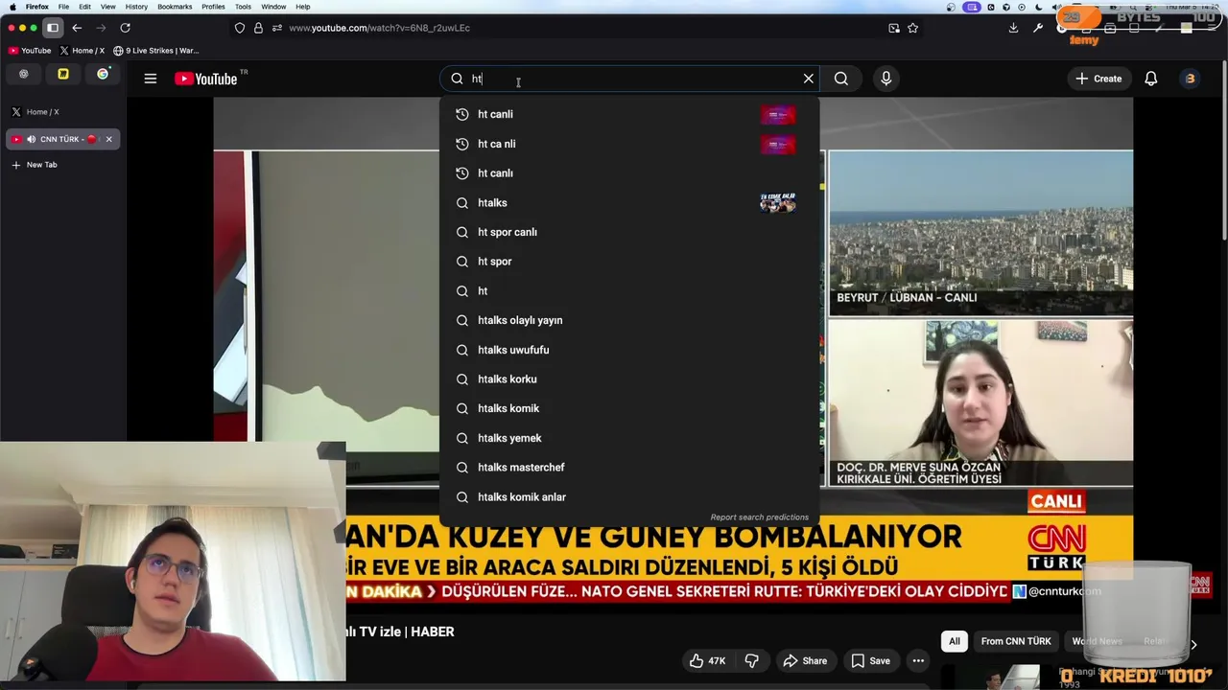Open picture-in-picture icon in the address bar
The height and width of the screenshot is (690, 1228).
tap(894, 28)
